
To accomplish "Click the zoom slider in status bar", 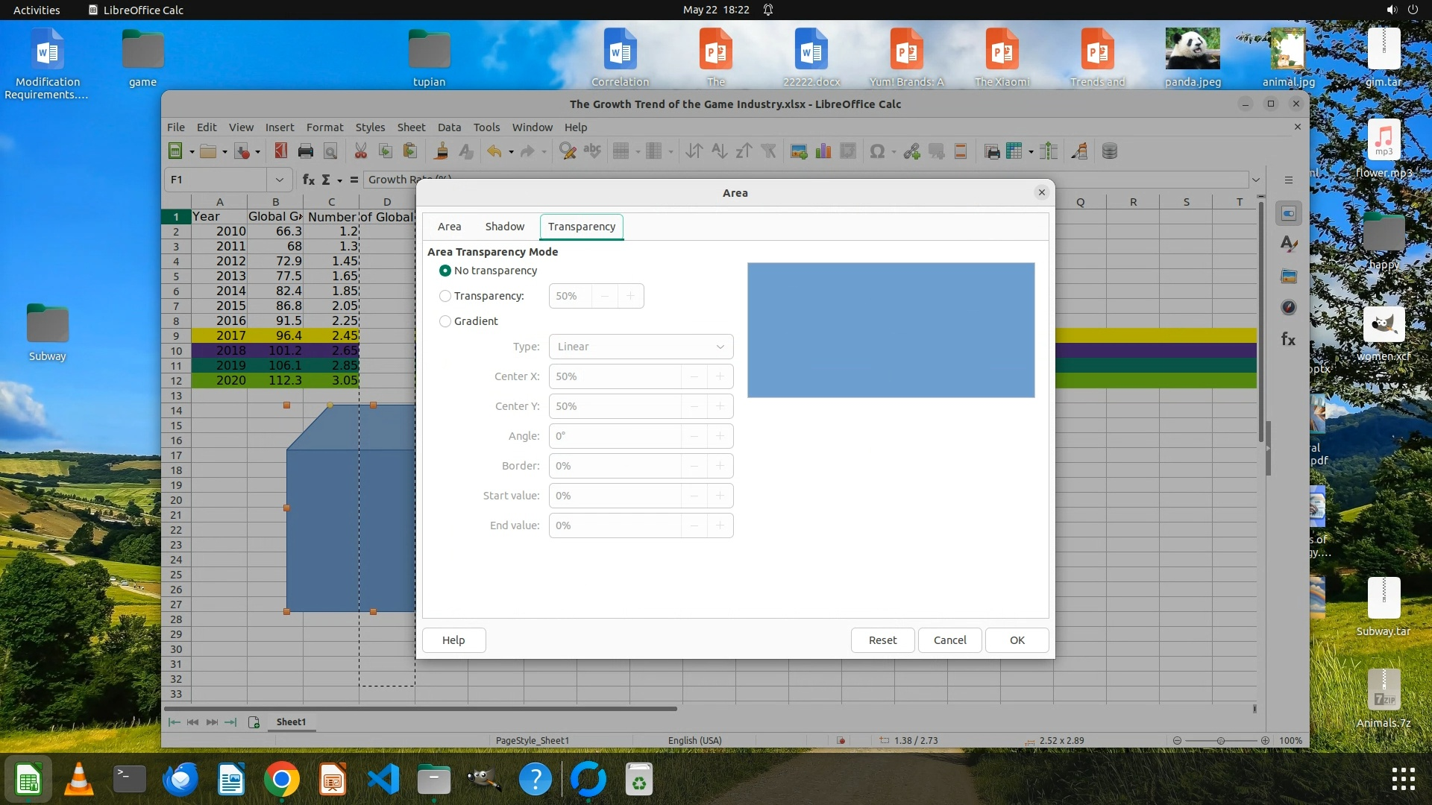I will tap(1220, 741).
